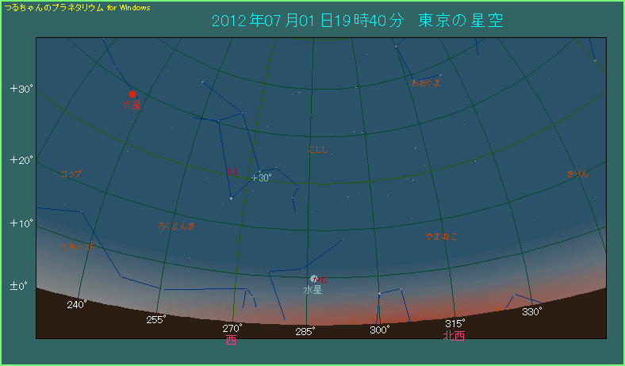
Task: Click the red Mars (火星) planet marker
Action: click(x=132, y=94)
